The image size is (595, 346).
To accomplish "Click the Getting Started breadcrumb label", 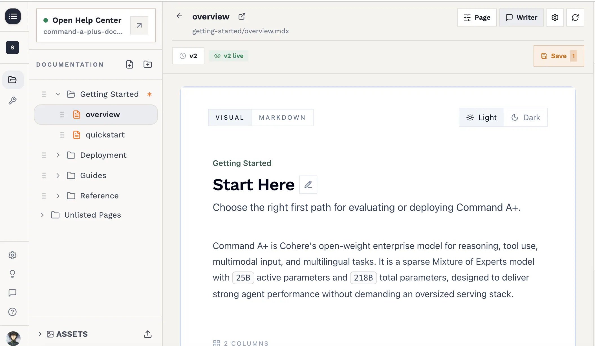I will [x=242, y=163].
